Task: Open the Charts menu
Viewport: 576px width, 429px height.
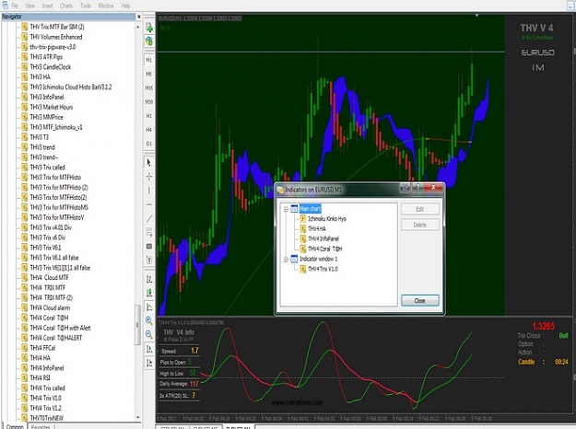Action: pos(66,6)
